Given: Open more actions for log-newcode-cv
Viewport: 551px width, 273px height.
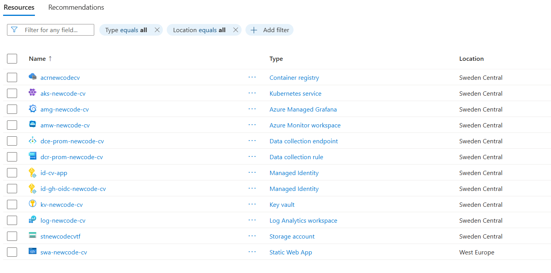Looking at the screenshot, I should pyautogui.click(x=252, y=220).
